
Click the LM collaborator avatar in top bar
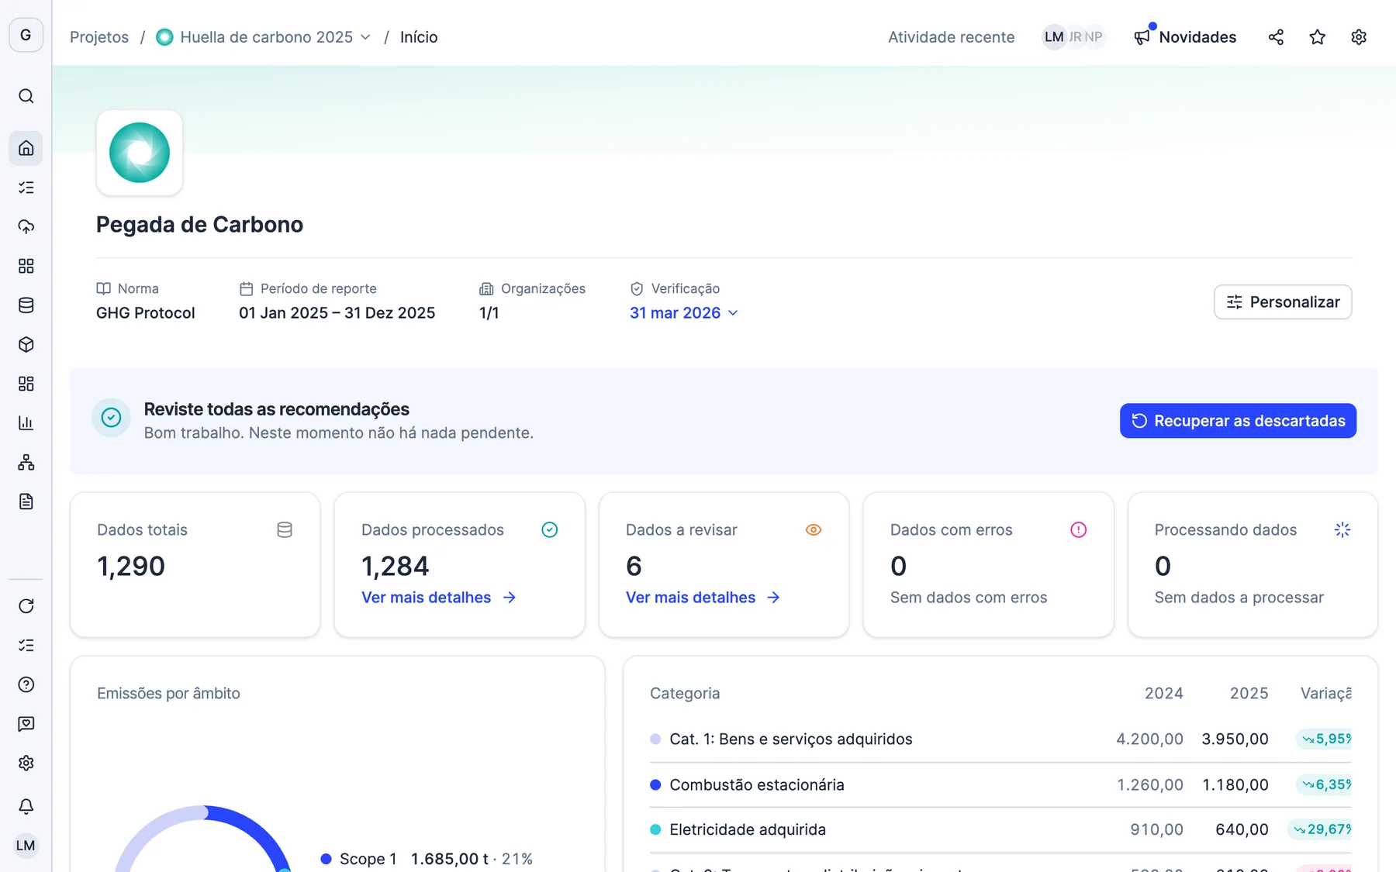tap(1054, 37)
